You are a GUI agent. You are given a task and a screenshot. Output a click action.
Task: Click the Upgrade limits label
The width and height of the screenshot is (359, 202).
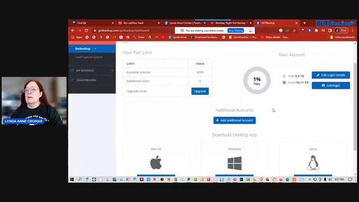click(137, 91)
